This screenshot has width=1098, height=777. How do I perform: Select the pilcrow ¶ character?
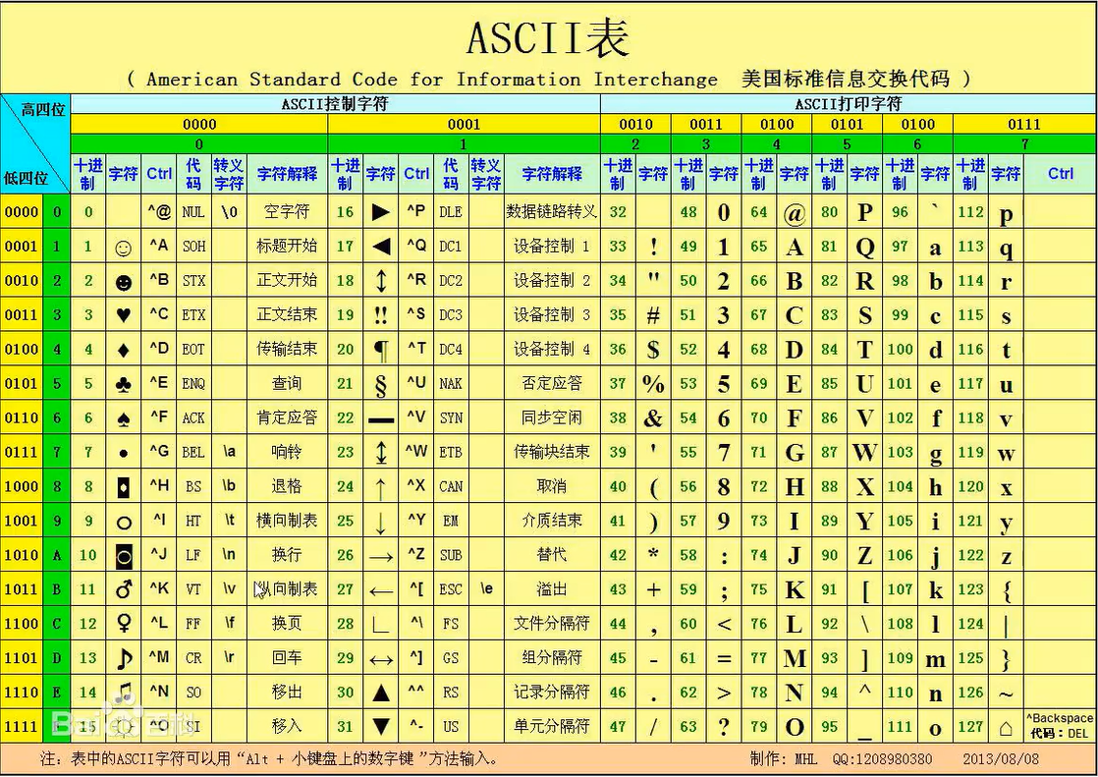(x=381, y=351)
